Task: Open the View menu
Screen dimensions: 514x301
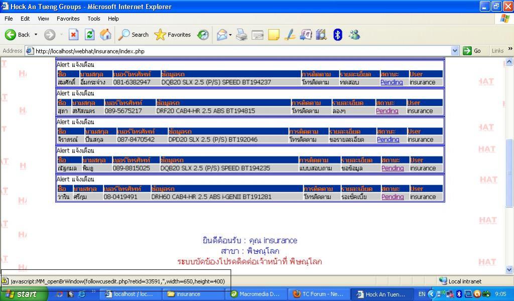Action: point(43,19)
